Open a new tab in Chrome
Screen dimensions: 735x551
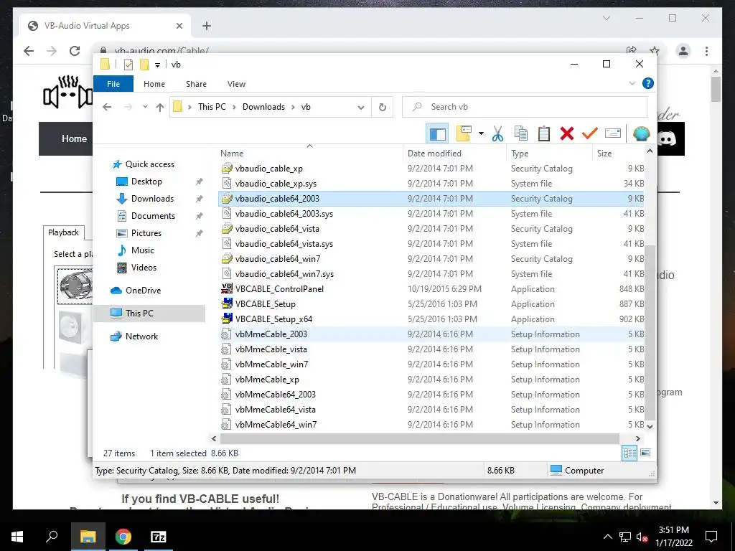coord(206,26)
